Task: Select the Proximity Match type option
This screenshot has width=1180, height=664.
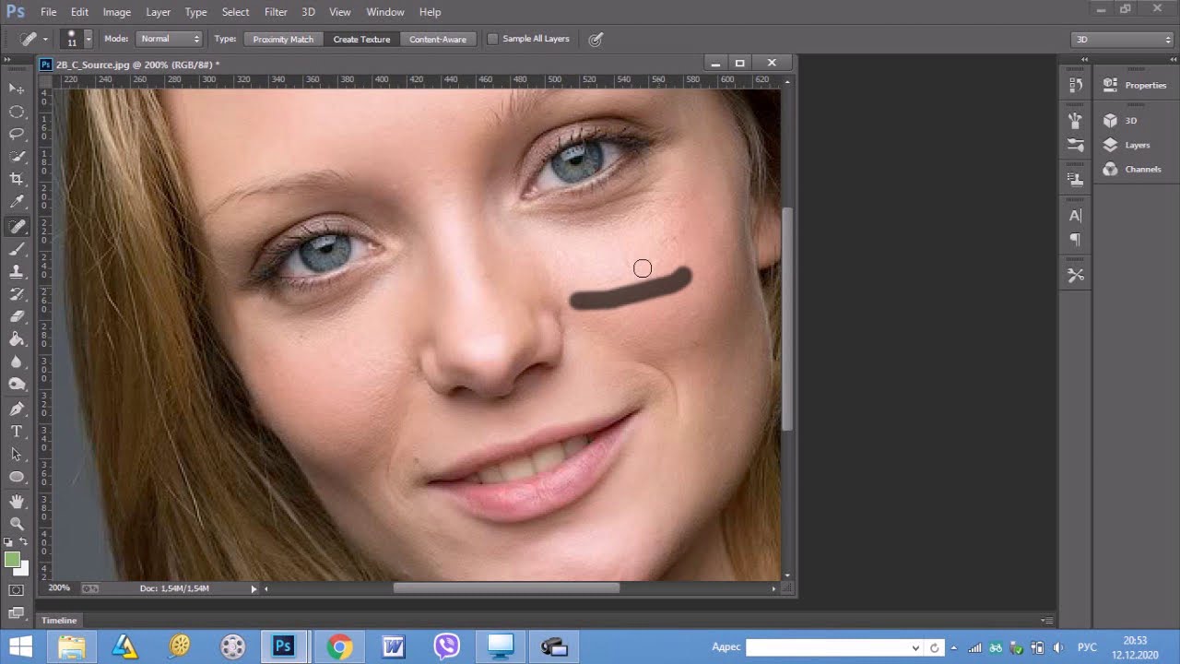Action: coord(283,39)
